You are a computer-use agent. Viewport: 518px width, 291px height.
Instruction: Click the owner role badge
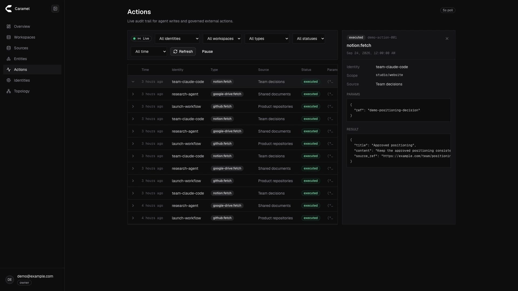click(24, 283)
